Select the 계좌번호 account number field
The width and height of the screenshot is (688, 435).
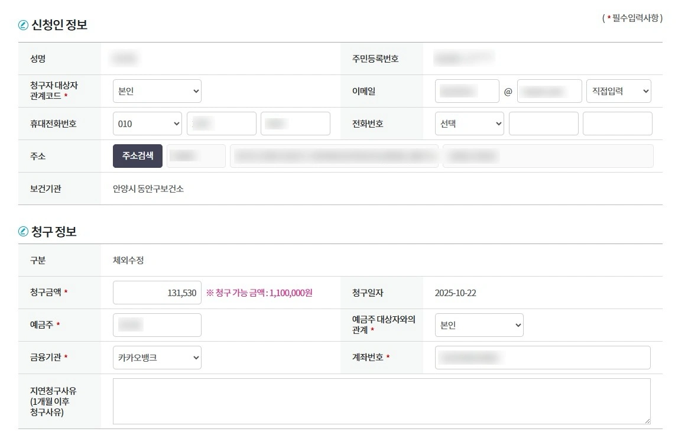(x=542, y=357)
